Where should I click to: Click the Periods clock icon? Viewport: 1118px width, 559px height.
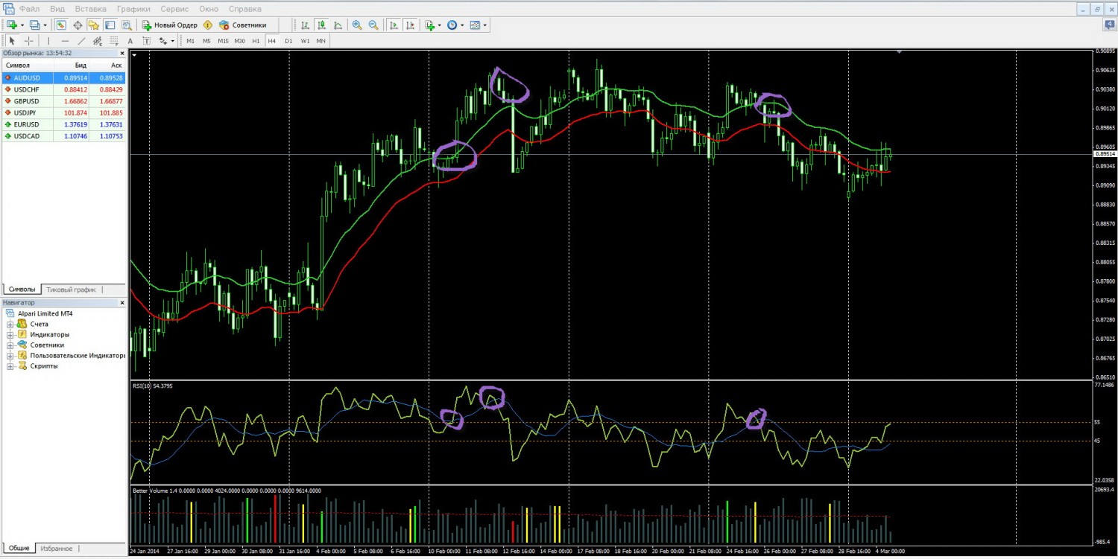[452, 25]
